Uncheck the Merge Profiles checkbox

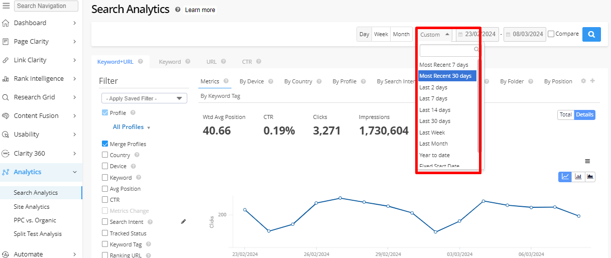click(105, 144)
